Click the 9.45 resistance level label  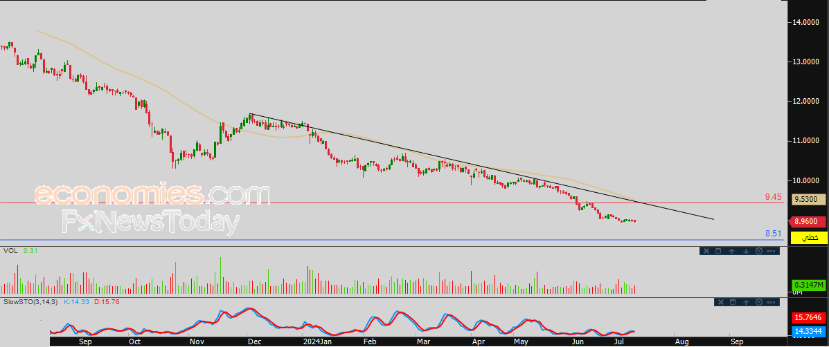pyautogui.click(x=773, y=197)
